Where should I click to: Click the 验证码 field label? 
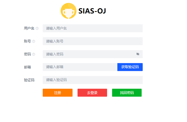[x=29, y=80]
